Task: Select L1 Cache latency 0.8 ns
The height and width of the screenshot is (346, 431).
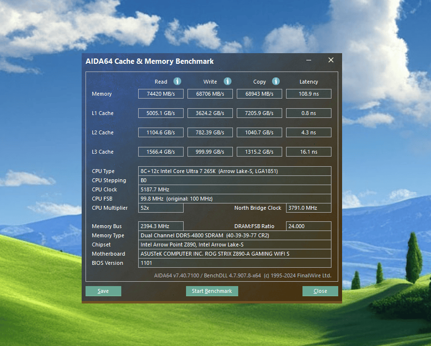Action: (309, 113)
